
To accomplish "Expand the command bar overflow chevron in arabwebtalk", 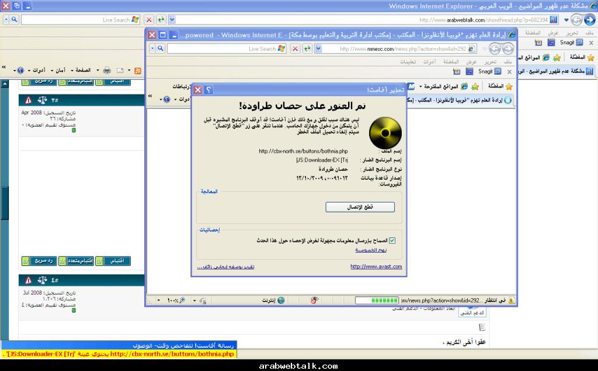I will 4,67.
